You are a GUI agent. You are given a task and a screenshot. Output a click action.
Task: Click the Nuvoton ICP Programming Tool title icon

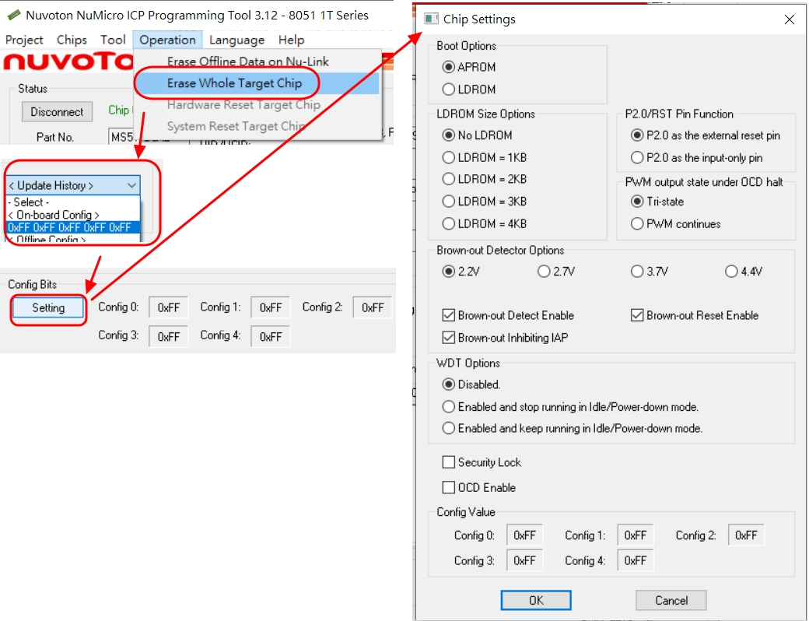pos(14,15)
